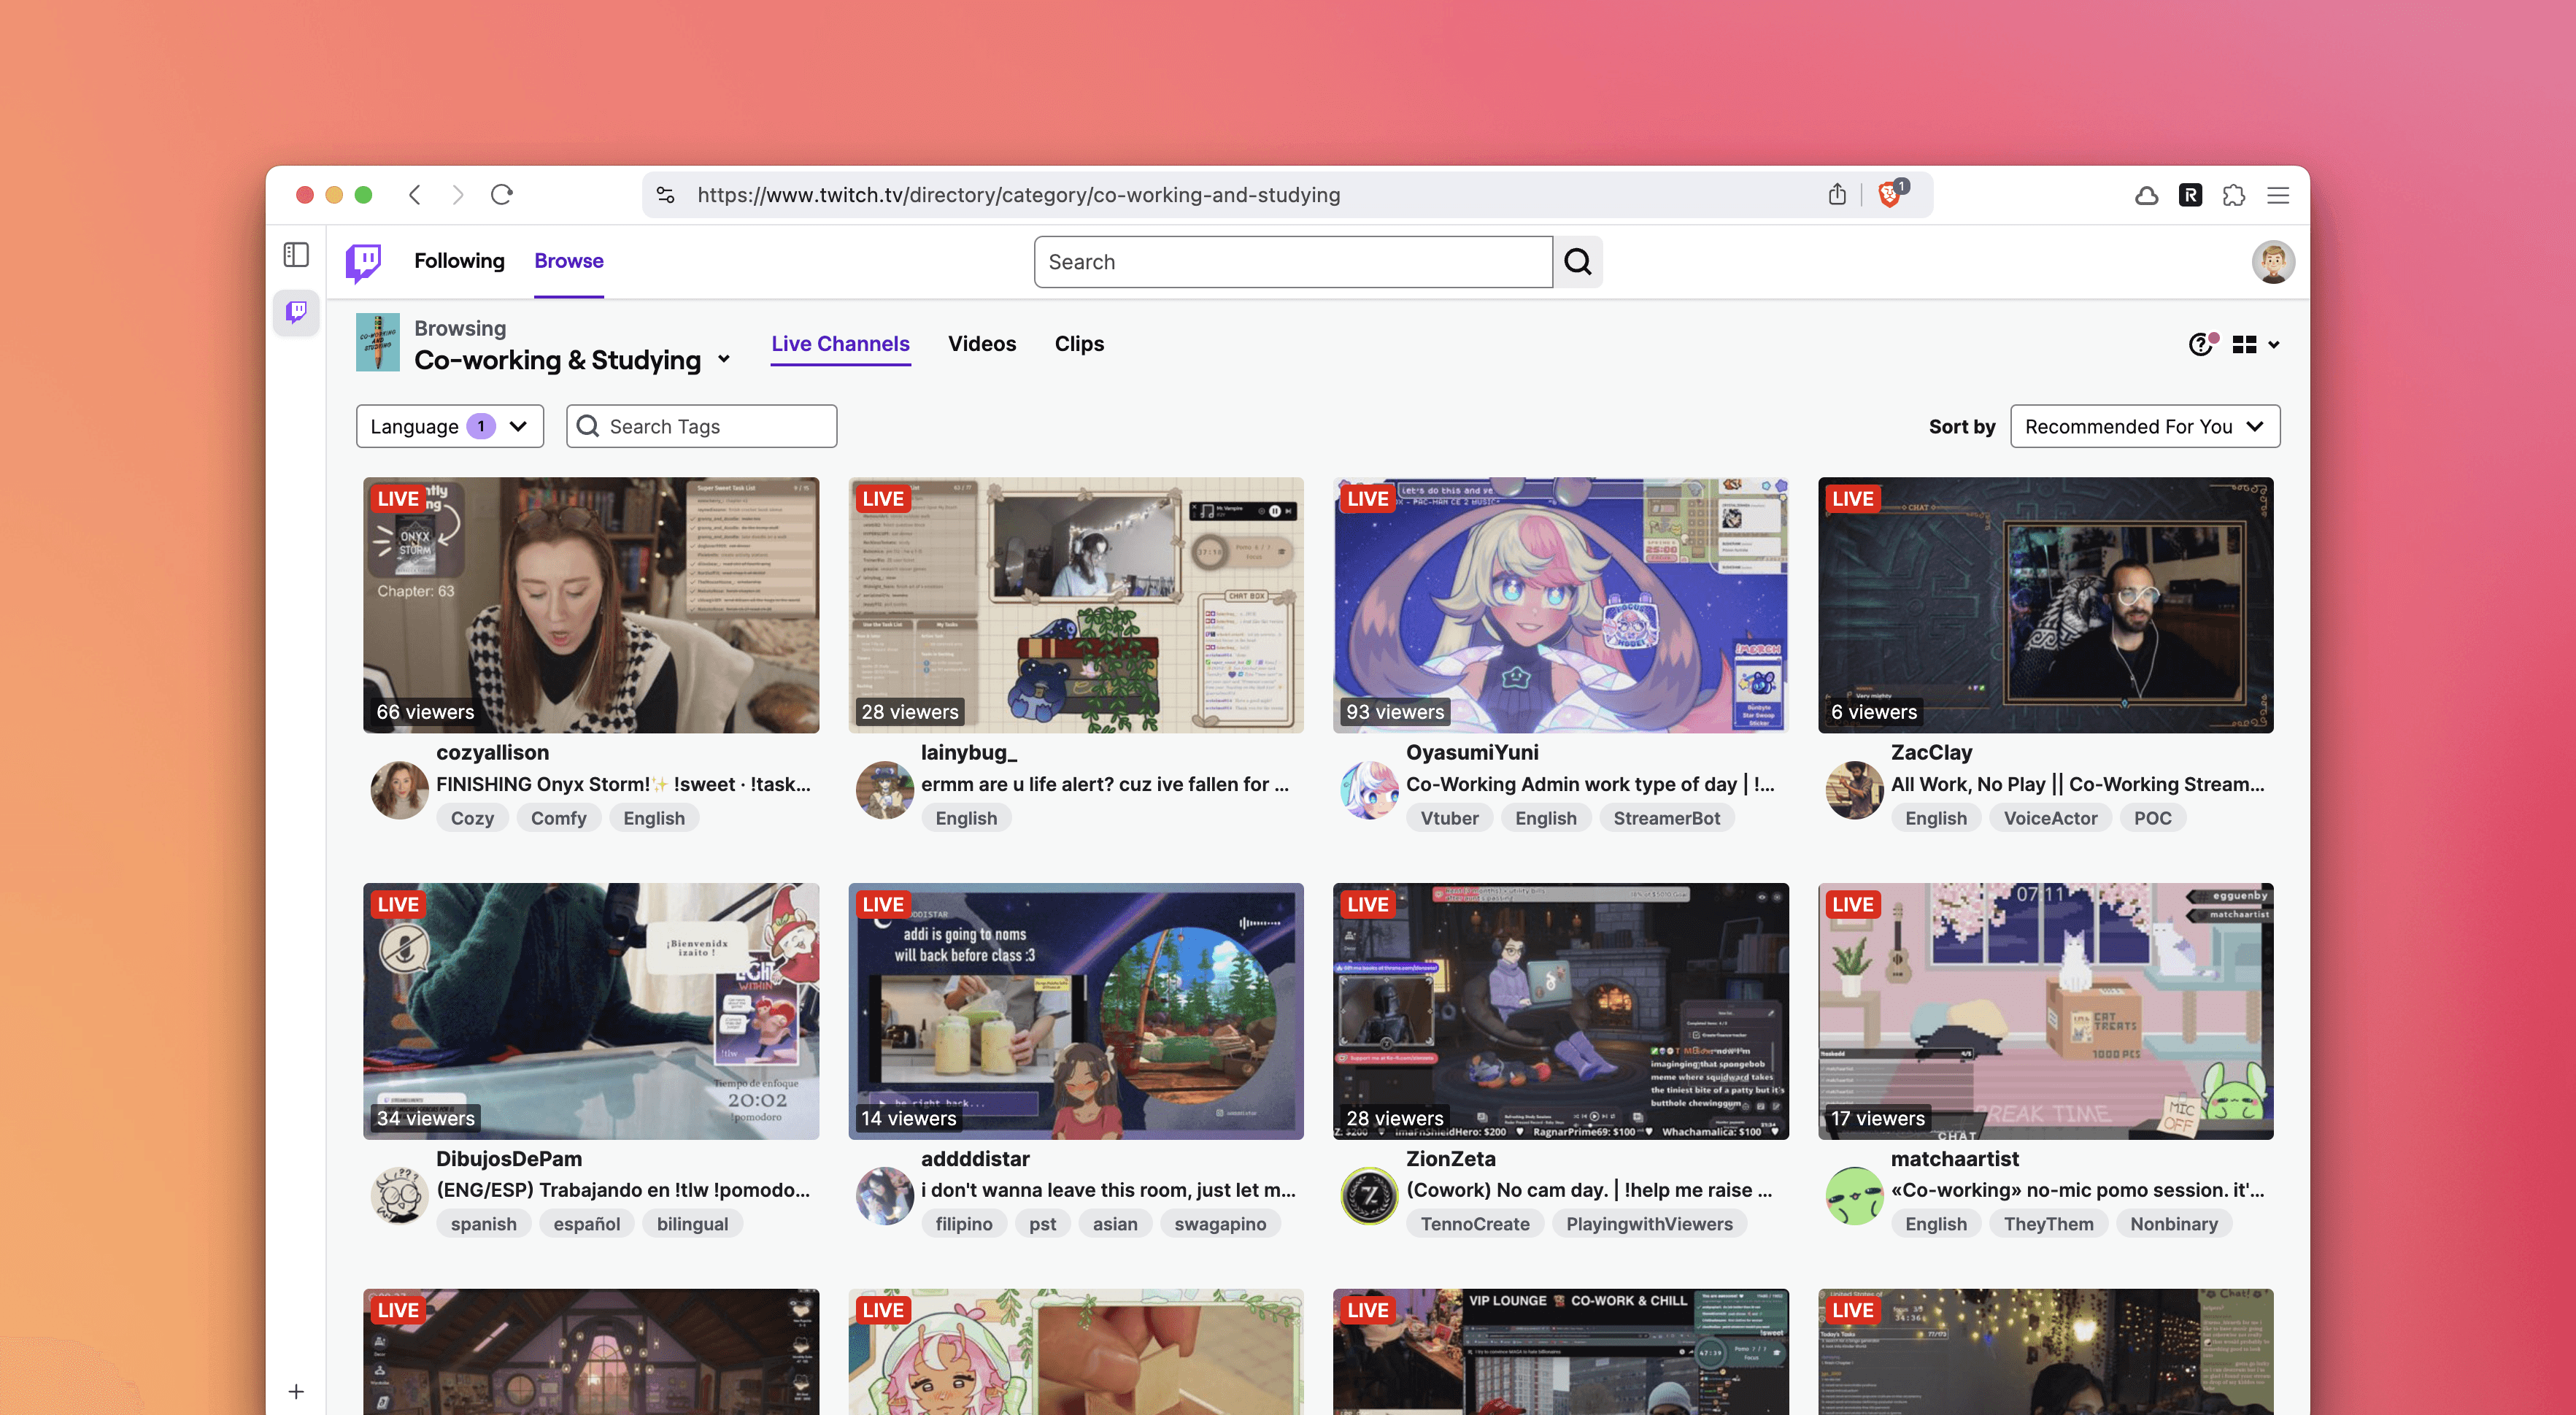This screenshot has width=2576, height=1415.
Task: Go to Twitch home via logo
Action: (x=363, y=262)
